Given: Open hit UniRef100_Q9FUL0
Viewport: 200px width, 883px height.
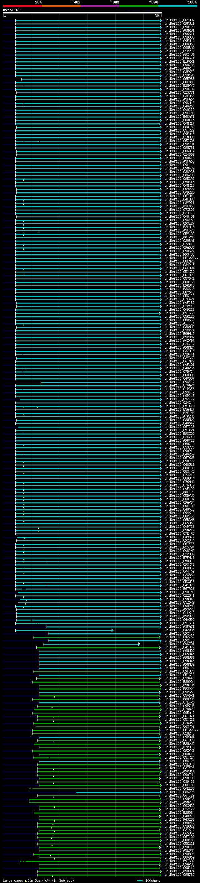Looking at the screenshot, I should pyautogui.click(x=179, y=41).
